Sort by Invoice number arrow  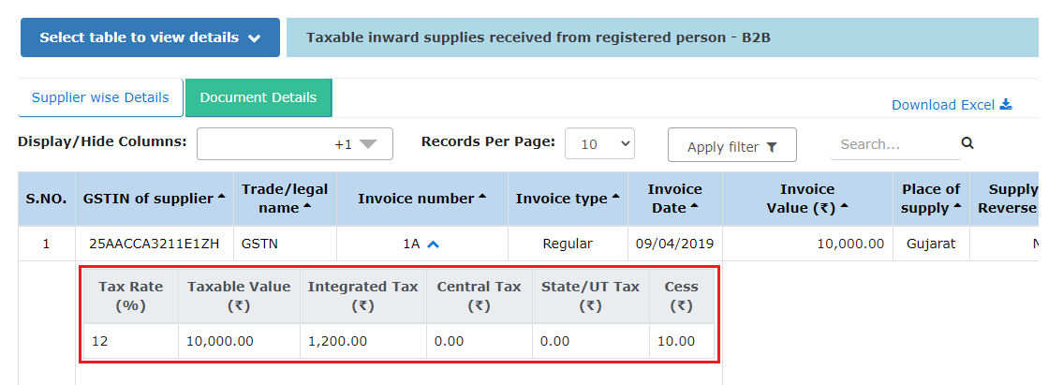click(482, 197)
